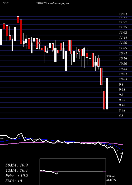Viewport: 132px width, 185px height.
Task: Click the <<Live MACD label
Action: pyautogui.click(x=111, y=178)
